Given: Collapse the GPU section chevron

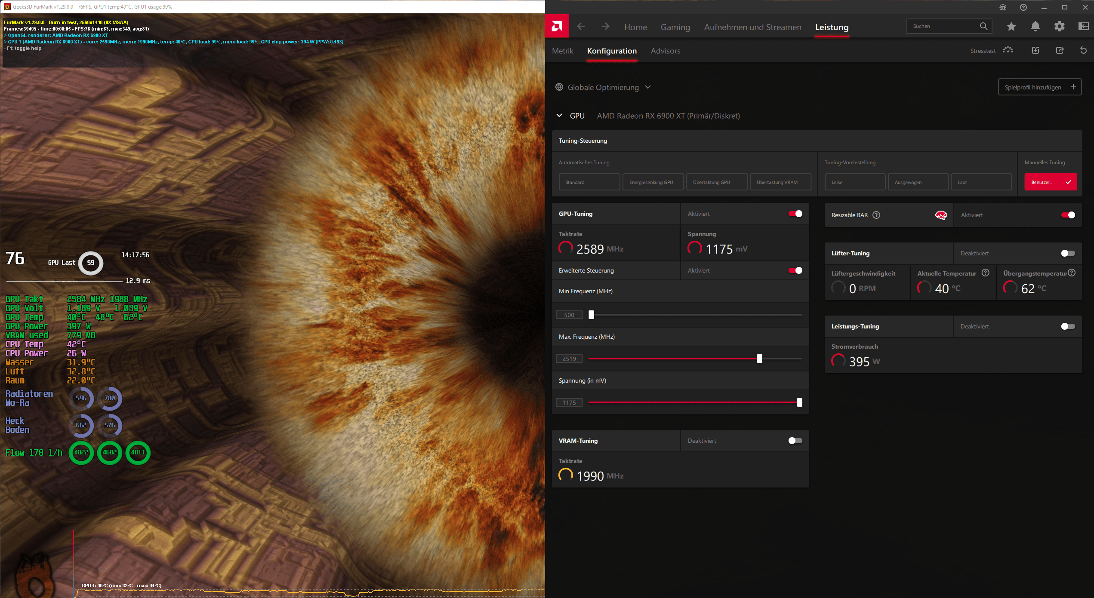Looking at the screenshot, I should (559, 116).
